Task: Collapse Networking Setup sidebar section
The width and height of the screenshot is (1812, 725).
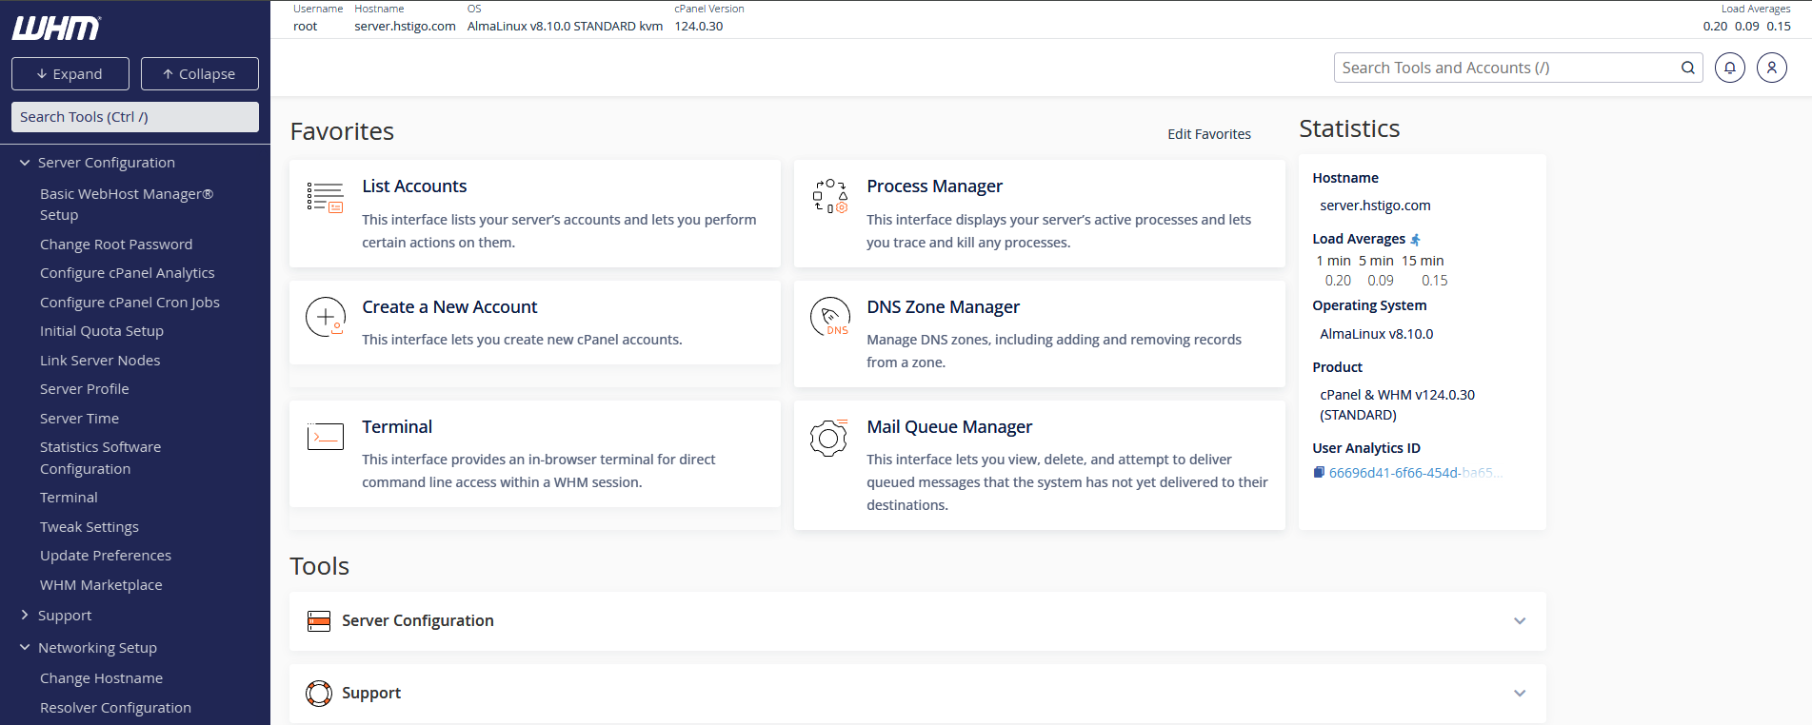Action: [25, 648]
